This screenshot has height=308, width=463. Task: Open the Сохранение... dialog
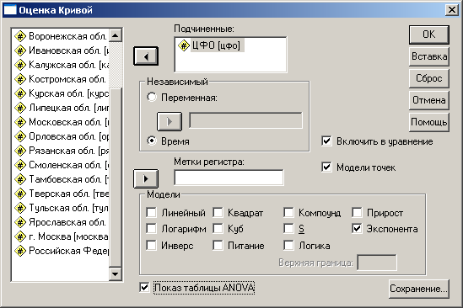(x=418, y=289)
